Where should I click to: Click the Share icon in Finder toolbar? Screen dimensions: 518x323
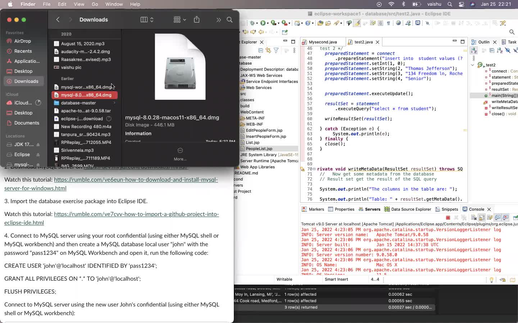coord(196,20)
